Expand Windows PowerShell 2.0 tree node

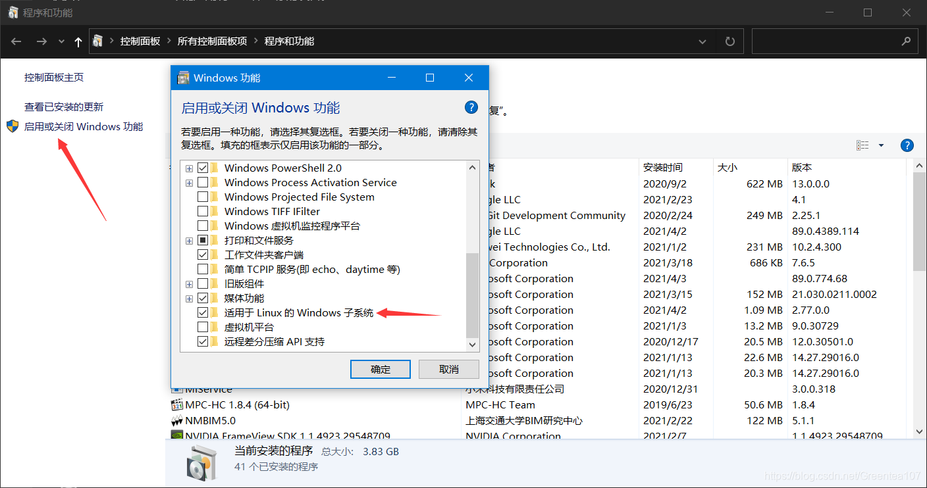click(189, 168)
